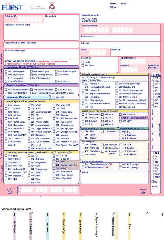The width and height of the screenshot is (164, 240).
Task: Click the arrow above the EDTA-plasma label strip
Action: [31, 214]
